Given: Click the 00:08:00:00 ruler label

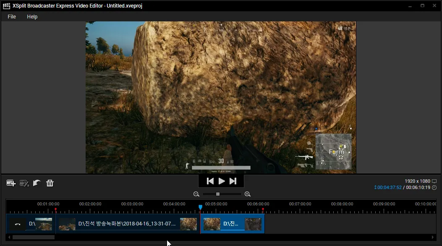Looking at the screenshot, I should (x=342, y=204).
